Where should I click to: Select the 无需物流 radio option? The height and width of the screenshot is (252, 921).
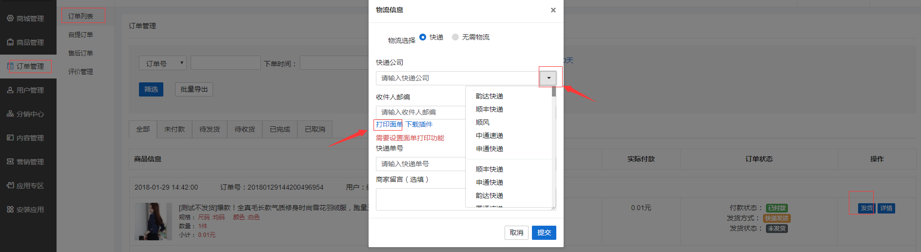(x=455, y=37)
